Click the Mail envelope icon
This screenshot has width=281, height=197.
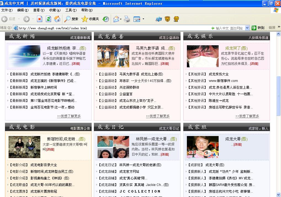click(116, 19)
